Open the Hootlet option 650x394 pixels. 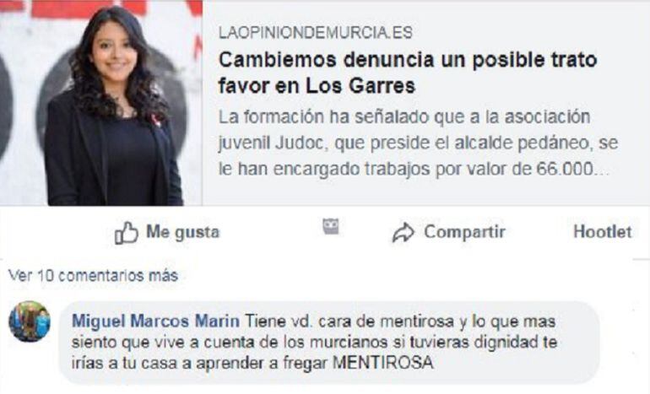click(603, 232)
